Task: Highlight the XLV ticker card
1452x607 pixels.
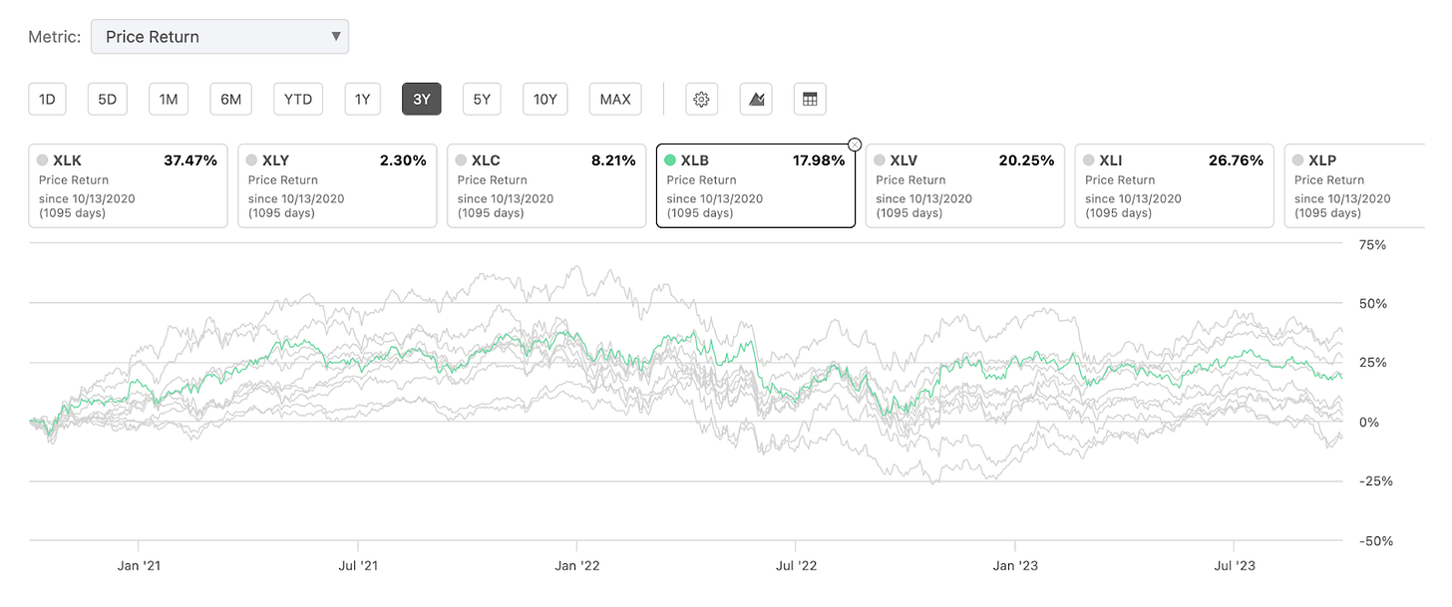Action: [965, 185]
